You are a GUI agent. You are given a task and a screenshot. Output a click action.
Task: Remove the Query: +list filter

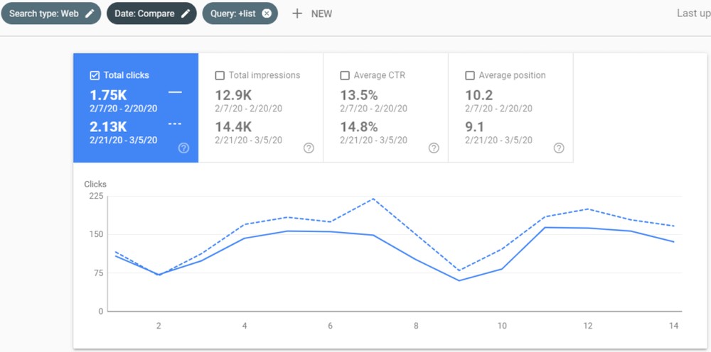tap(267, 13)
